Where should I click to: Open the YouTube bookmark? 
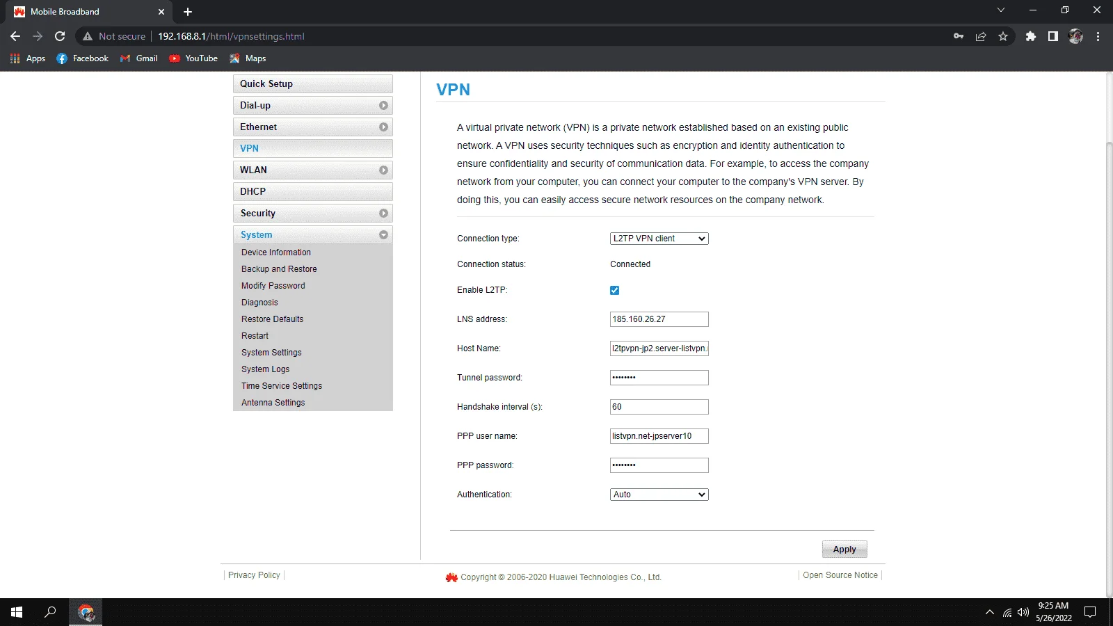(193, 58)
